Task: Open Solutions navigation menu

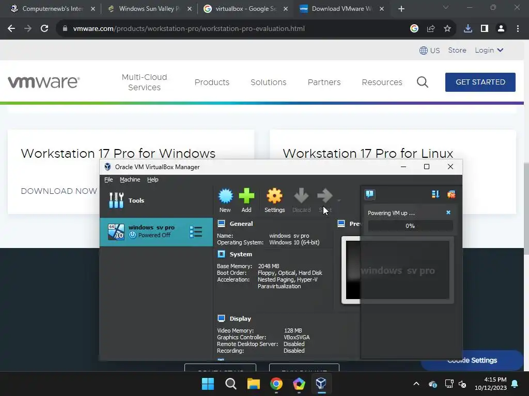Action: click(x=268, y=82)
